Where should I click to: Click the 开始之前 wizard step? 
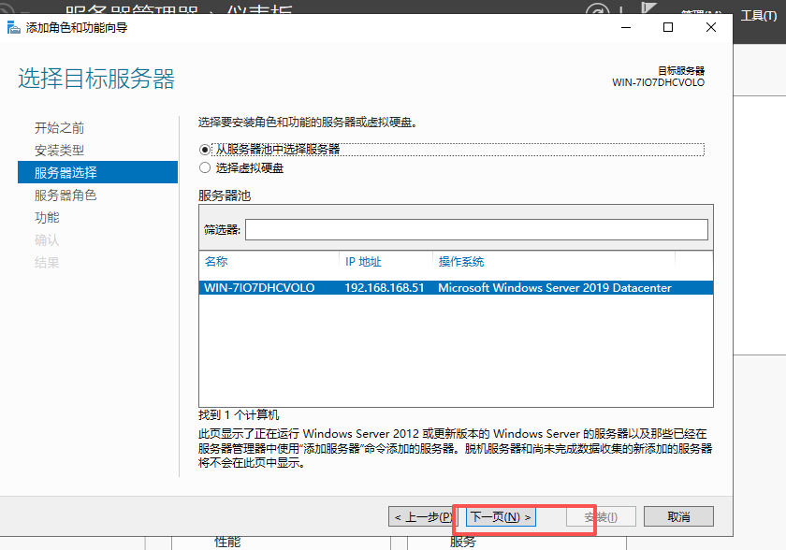click(61, 127)
